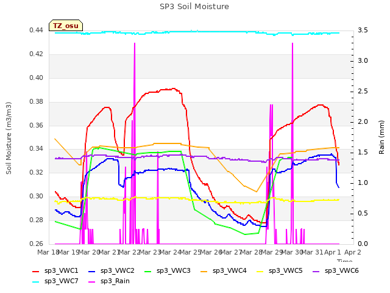390x293 pixels.
Task: Click the purple sp3_VWC6 legend color marker
Action: pos(316,271)
